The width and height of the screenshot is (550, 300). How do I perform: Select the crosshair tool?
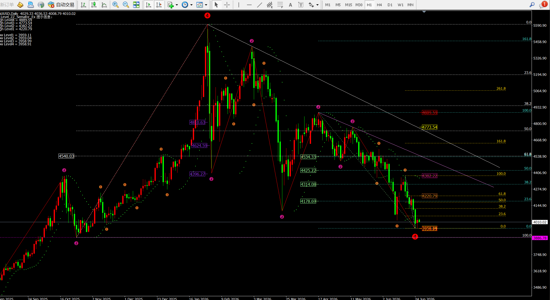pyautogui.click(x=227, y=5)
